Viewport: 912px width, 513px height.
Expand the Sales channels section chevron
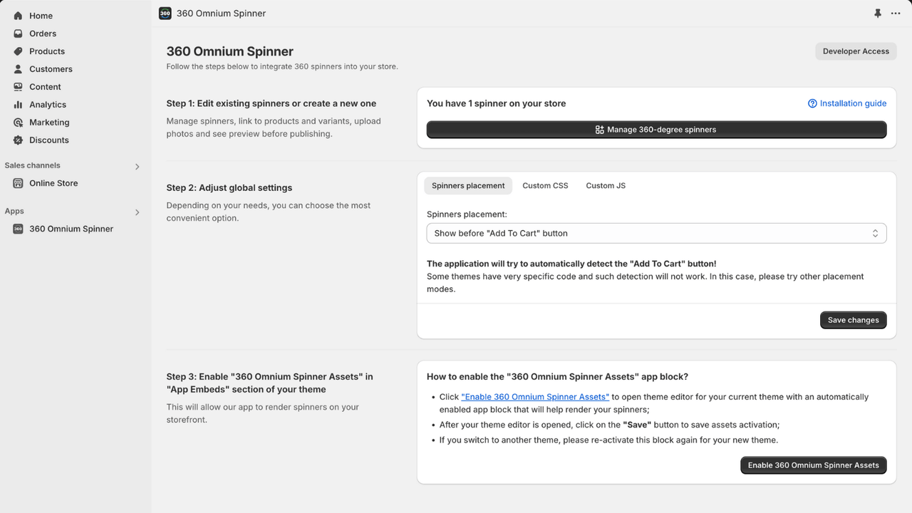138,166
